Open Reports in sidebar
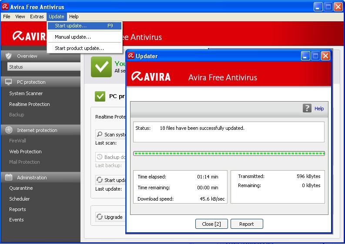 [x=17, y=209]
